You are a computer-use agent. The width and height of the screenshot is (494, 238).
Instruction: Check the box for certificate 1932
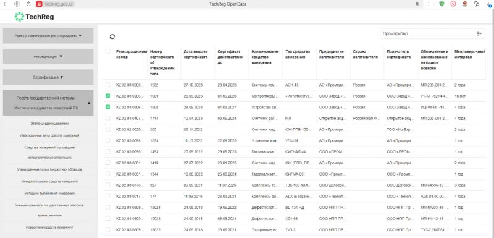108,85
